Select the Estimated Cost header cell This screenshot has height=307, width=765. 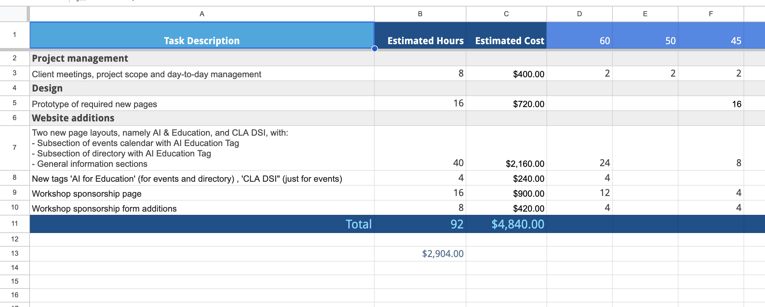pyautogui.click(x=506, y=35)
